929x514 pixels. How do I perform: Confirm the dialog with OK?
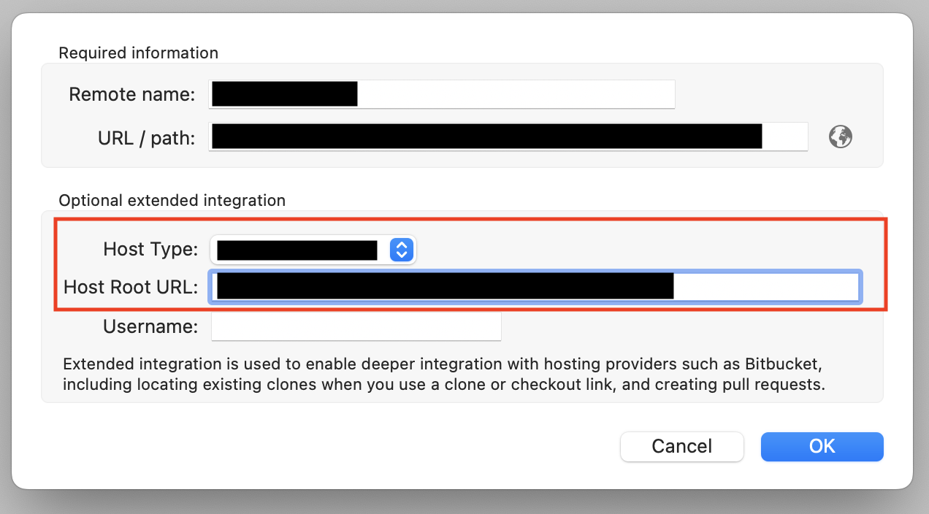(x=822, y=446)
